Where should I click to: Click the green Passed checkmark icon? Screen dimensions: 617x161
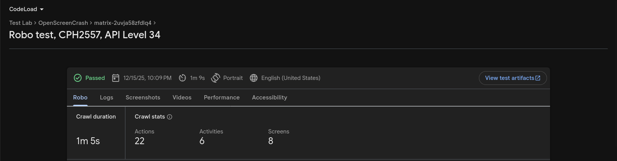[78, 78]
